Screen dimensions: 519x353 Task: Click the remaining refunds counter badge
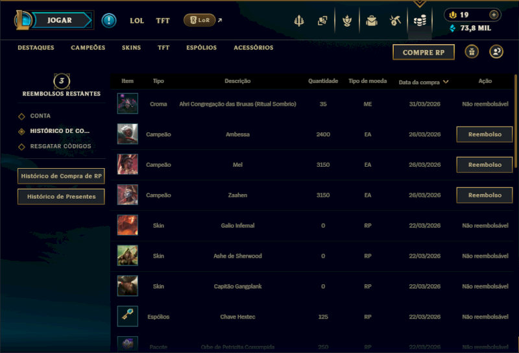coord(62,81)
